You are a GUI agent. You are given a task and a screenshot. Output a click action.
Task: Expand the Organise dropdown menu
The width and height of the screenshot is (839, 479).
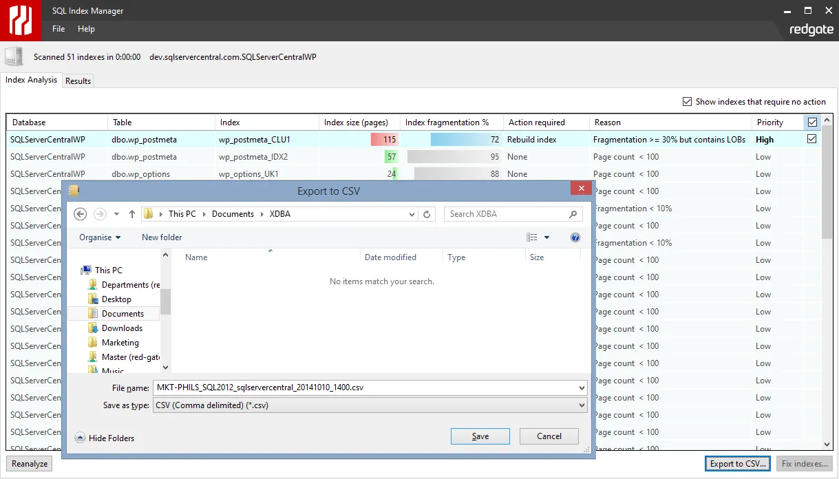100,237
